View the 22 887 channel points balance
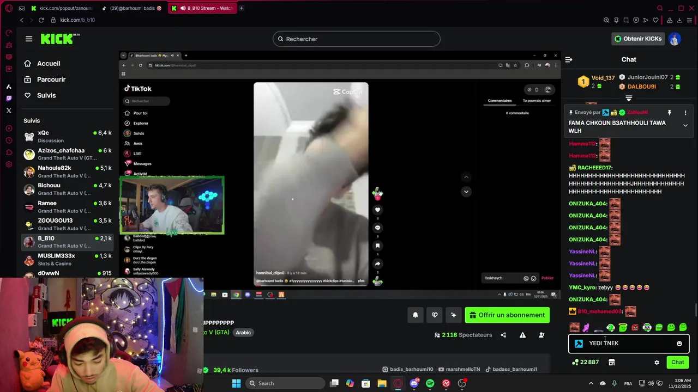 click(x=585, y=362)
